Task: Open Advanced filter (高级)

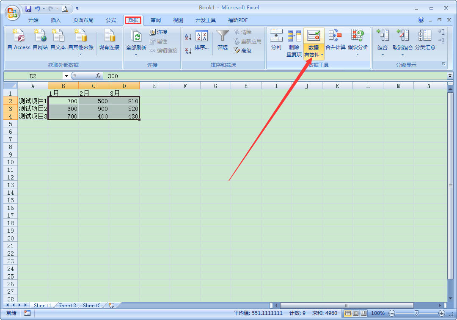Action: tap(242, 51)
